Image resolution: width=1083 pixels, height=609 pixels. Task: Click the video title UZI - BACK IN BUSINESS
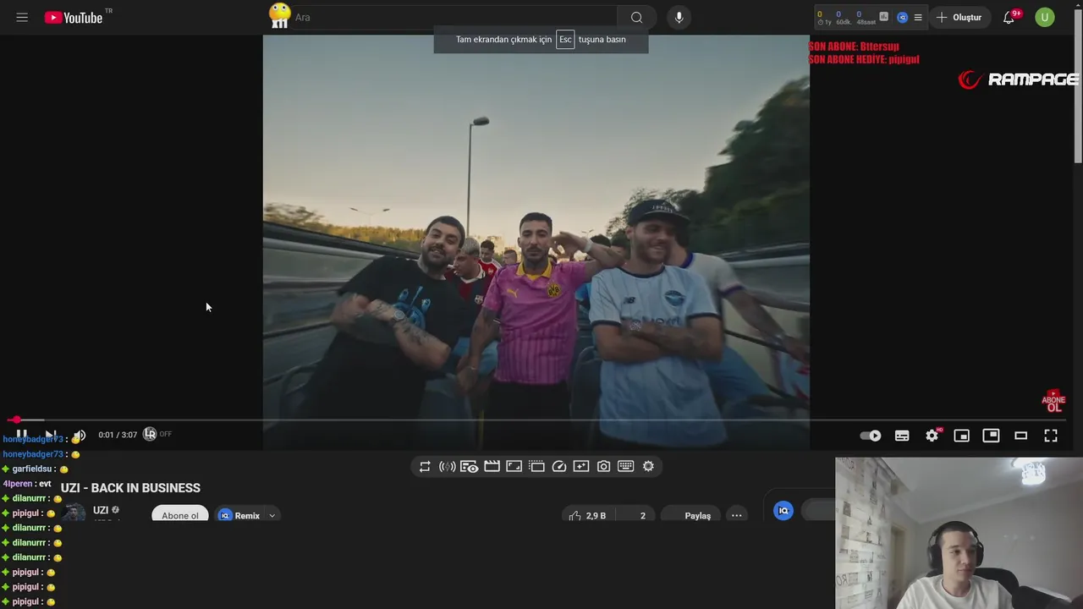coord(130,488)
